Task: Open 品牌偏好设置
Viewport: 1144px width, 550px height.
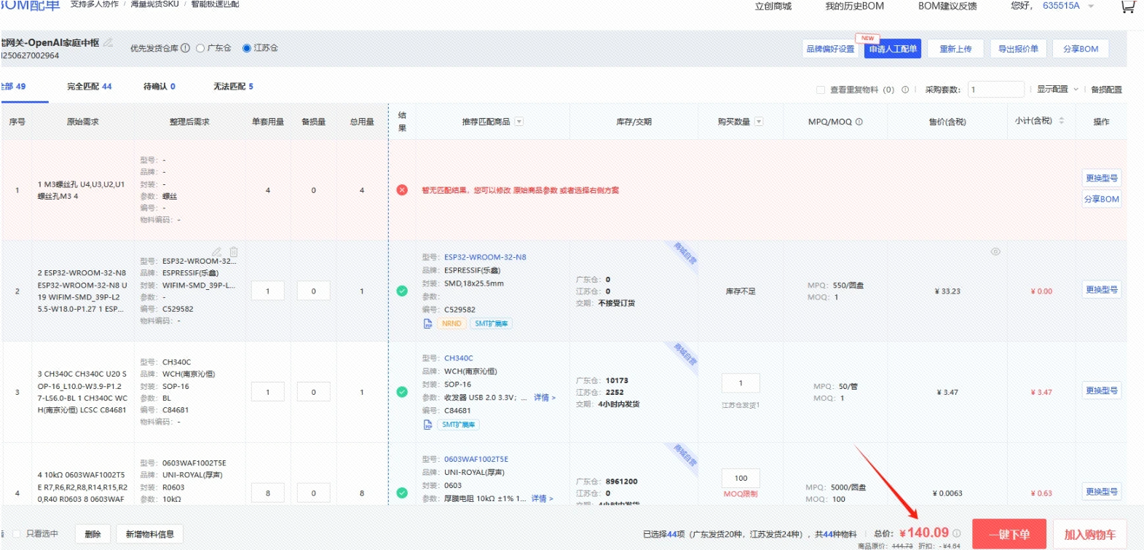Action: 830,49
